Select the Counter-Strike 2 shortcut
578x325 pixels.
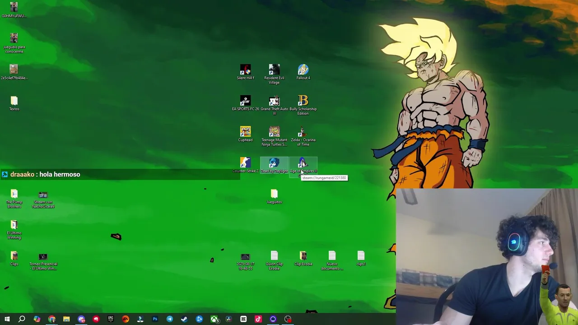(x=245, y=166)
